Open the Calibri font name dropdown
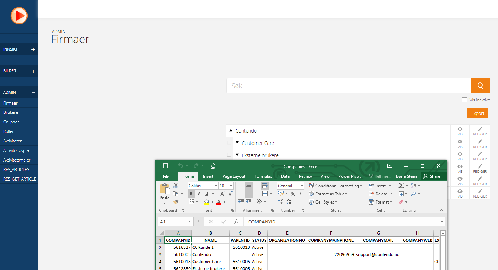The width and height of the screenshot is (498, 270). 215,186
